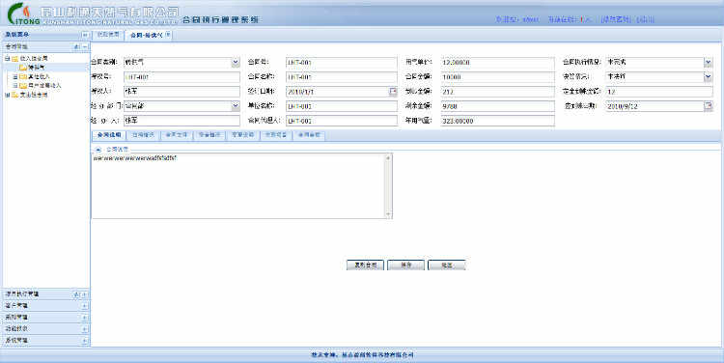Switch to the fourth detail tab in the lower tab strip

click(x=209, y=135)
